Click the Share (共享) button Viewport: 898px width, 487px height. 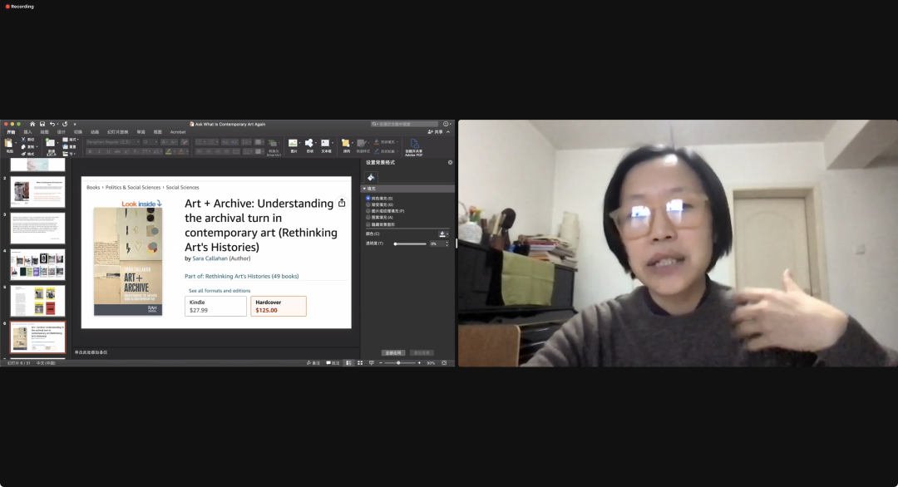click(436, 132)
